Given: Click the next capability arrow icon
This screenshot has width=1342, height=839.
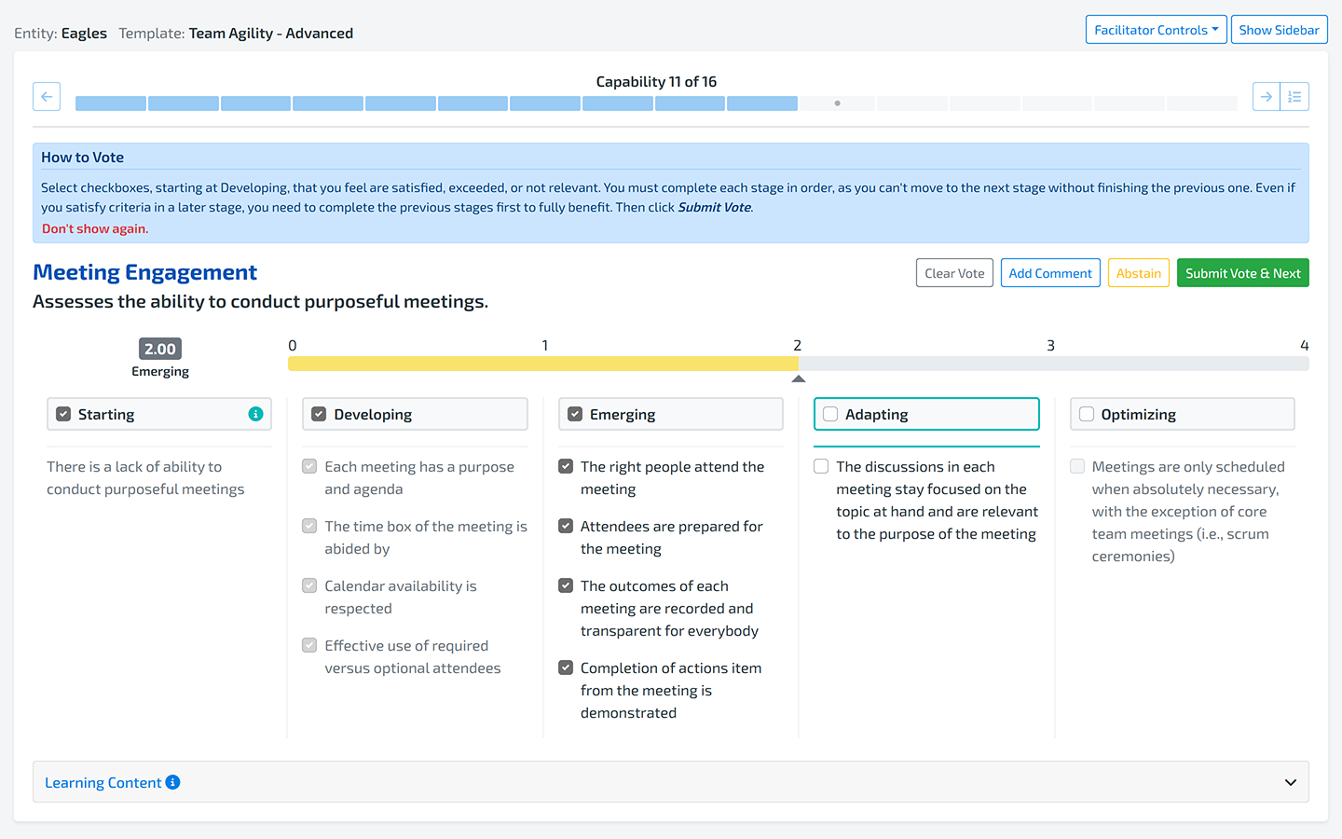Looking at the screenshot, I should (1266, 97).
